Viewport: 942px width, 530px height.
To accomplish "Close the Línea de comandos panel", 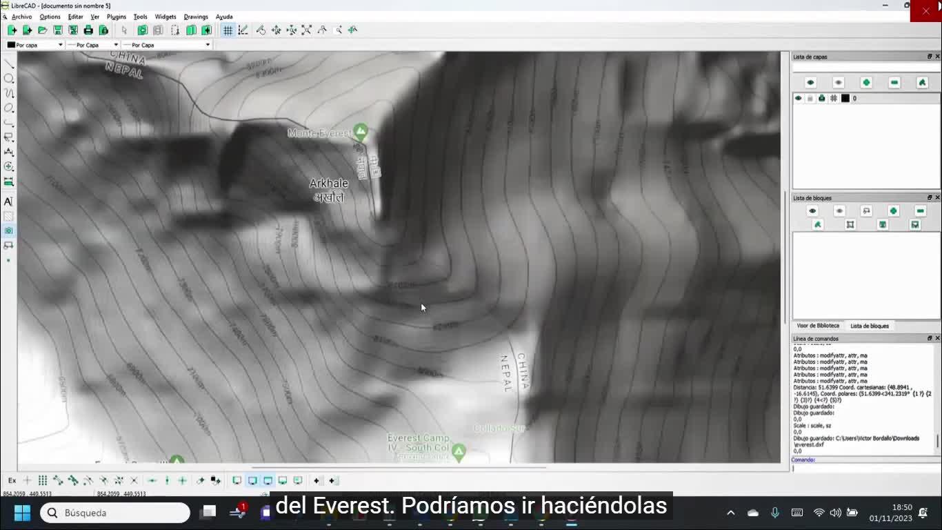I will pos(937,338).
